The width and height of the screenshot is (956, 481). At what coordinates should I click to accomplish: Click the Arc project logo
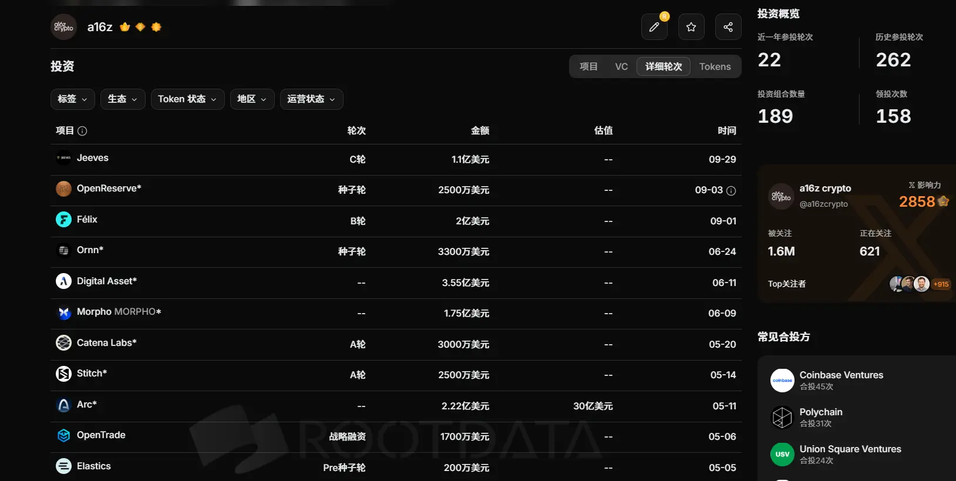click(63, 405)
